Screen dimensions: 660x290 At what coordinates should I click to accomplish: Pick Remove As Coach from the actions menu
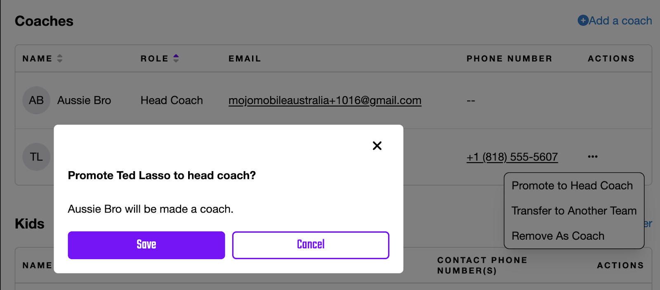(558, 236)
